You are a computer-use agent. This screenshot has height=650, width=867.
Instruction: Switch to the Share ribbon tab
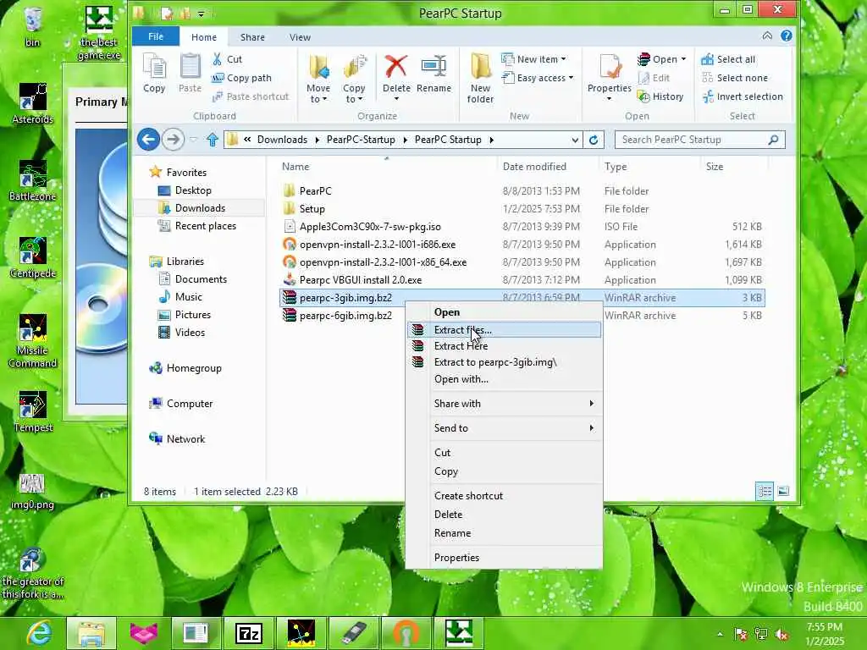coord(252,37)
